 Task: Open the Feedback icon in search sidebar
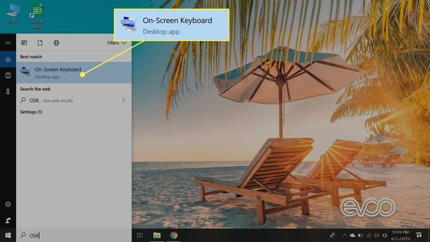pyautogui.click(x=8, y=220)
